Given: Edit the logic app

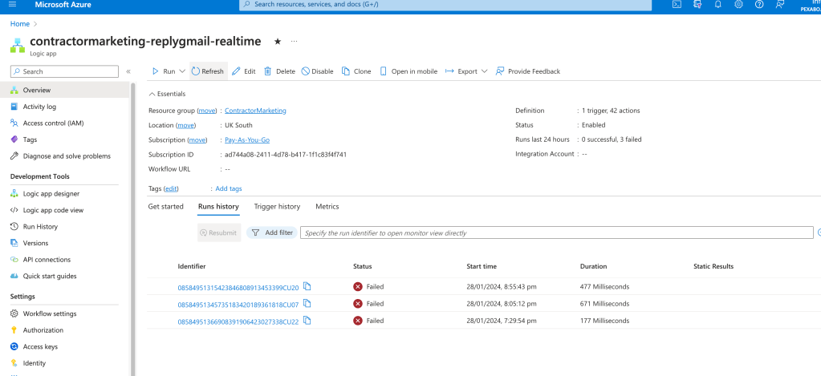Looking at the screenshot, I should pyautogui.click(x=244, y=71).
